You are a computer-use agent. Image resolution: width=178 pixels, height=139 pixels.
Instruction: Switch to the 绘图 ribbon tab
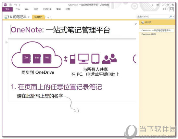(36, 9)
